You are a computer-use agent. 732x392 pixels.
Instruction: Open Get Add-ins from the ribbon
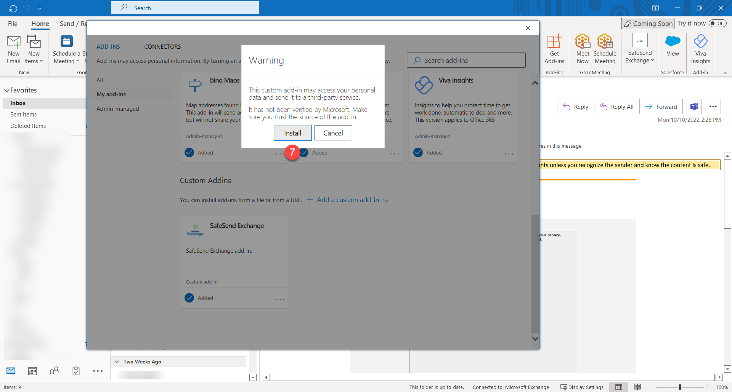pos(555,49)
